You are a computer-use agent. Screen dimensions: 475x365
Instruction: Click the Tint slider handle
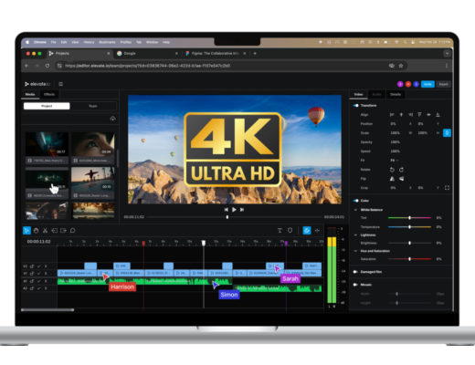click(x=409, y=218)
